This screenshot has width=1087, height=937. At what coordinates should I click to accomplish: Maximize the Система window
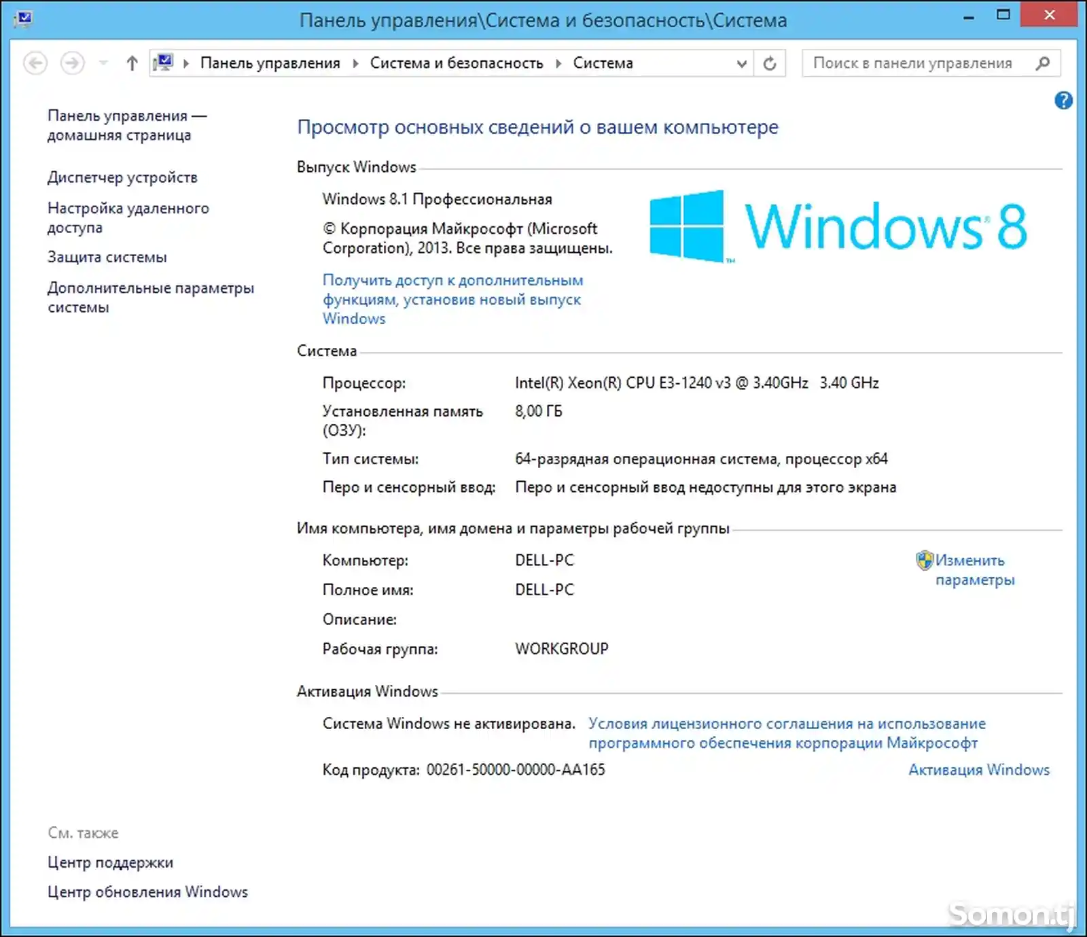[1003, 15]
